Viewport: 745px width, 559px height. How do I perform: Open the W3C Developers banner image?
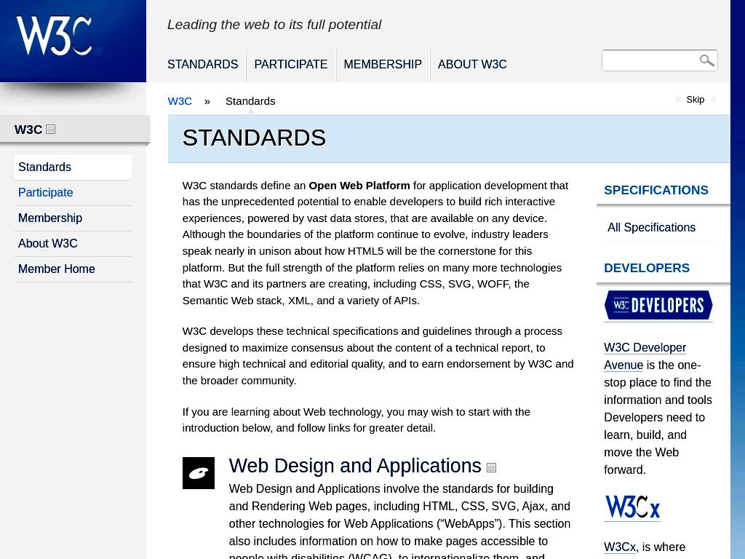pos(658,305)
